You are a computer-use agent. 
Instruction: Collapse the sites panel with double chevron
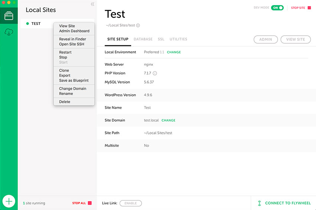[92, 4]
